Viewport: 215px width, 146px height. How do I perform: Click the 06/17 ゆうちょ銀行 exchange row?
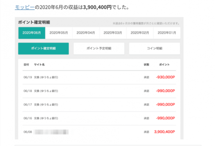99,105
